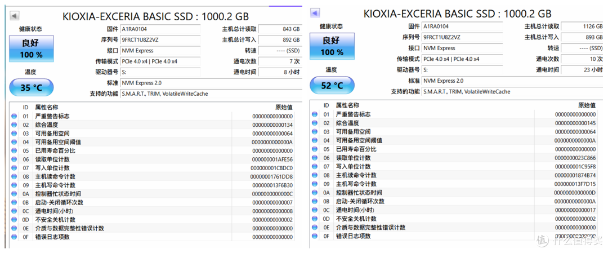The image size is (608, 253).
Task: Click 已用寿命百分比 row name in the 35 °C window
Action: (55, 150)
